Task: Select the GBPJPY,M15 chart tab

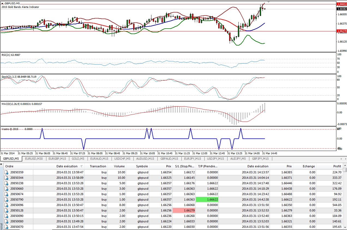Action: [260, 159]
